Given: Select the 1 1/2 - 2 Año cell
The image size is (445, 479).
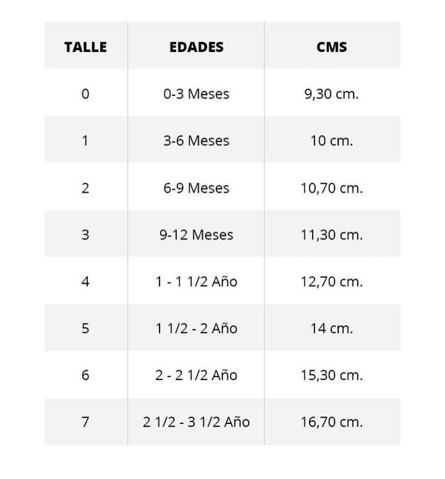Looking at the screenshot, I should point(196,328).
